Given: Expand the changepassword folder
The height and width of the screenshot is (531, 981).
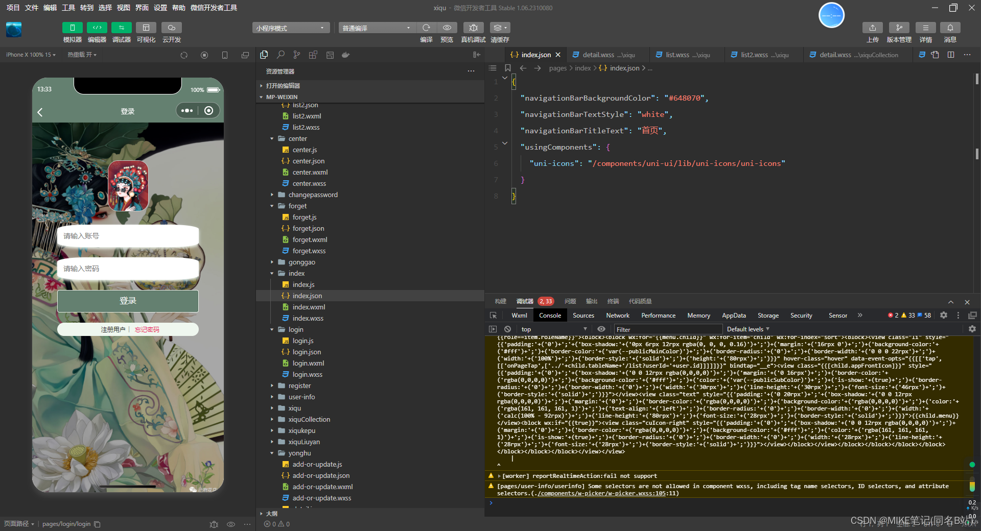Looking at the screenshot, I should pyautogui.click(x=313, y=195).
